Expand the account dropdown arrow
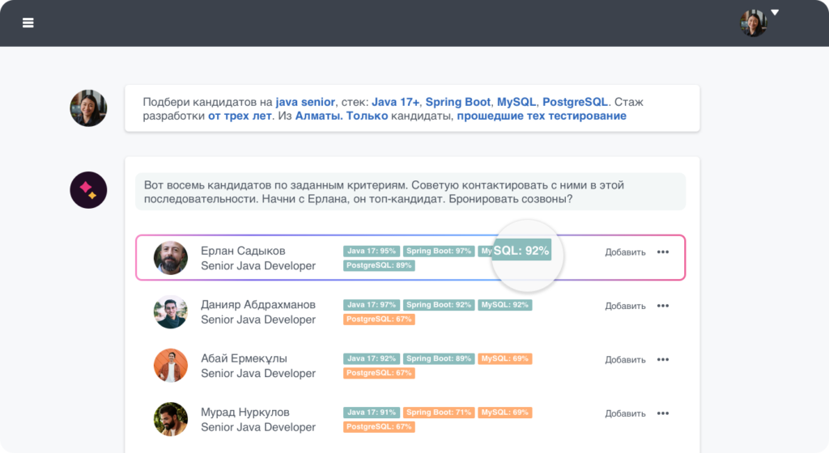829x453 pixels. click(775, 13)
